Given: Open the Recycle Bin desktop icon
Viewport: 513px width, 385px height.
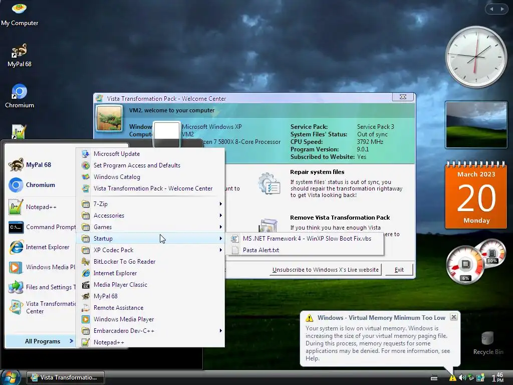Looking at the screenshot, I should tap(488, 343).
